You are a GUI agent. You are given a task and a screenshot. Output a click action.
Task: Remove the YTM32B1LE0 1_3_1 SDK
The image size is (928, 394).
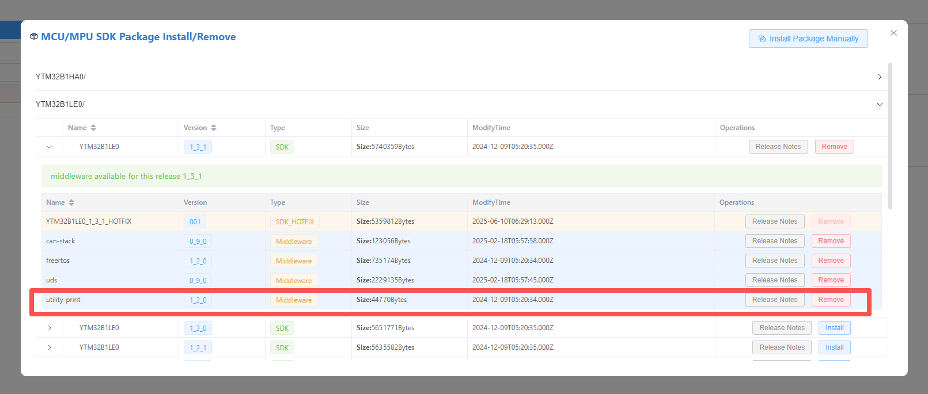click(834, 147)
